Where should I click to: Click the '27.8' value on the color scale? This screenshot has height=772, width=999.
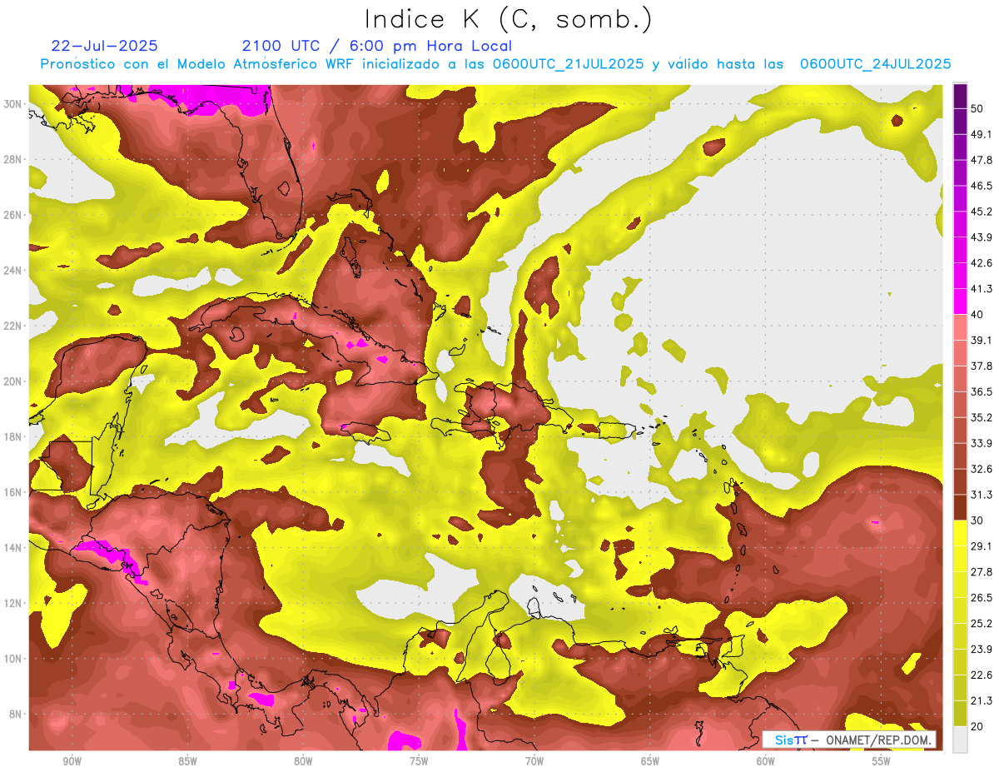982,572
